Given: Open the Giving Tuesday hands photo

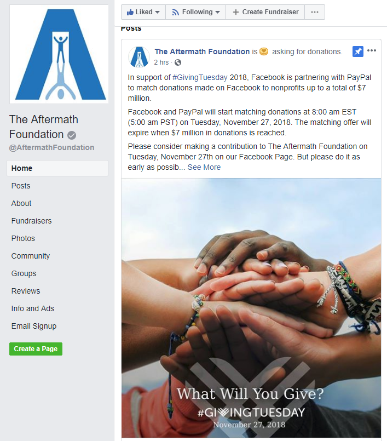Looking at the screenshot, I should pyautogui.click(x=251, y=308).
